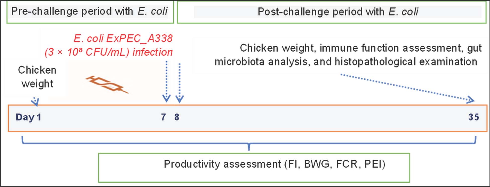
Task: Click the small arrow under Chicken weight
Action: coord(35,102)
